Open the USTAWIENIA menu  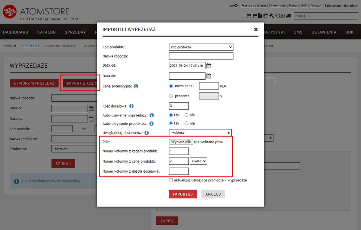(323, 32)
